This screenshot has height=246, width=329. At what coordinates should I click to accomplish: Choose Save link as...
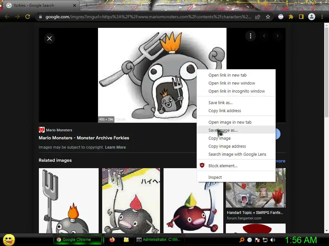(x=236, y=103)
